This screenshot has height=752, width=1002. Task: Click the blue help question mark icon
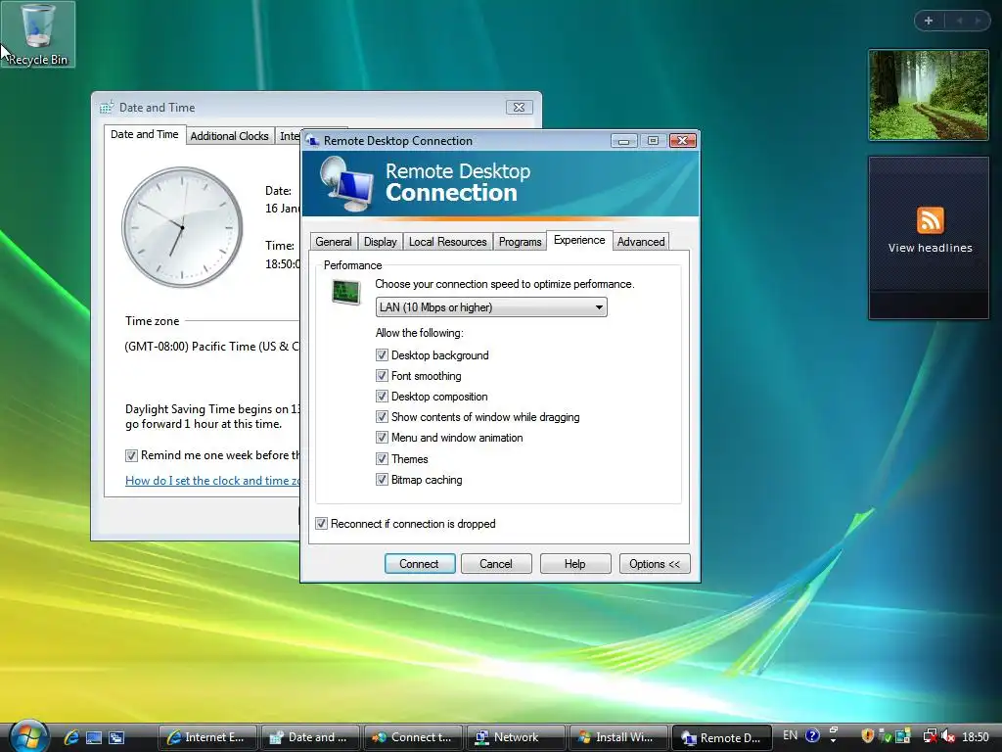pos(812,736)
